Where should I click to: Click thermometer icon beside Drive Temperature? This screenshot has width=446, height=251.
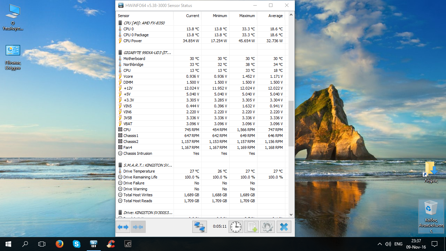(120, 171)
